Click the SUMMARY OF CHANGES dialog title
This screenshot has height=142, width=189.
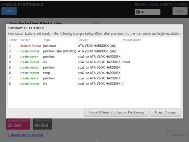(x=26, y=28)
